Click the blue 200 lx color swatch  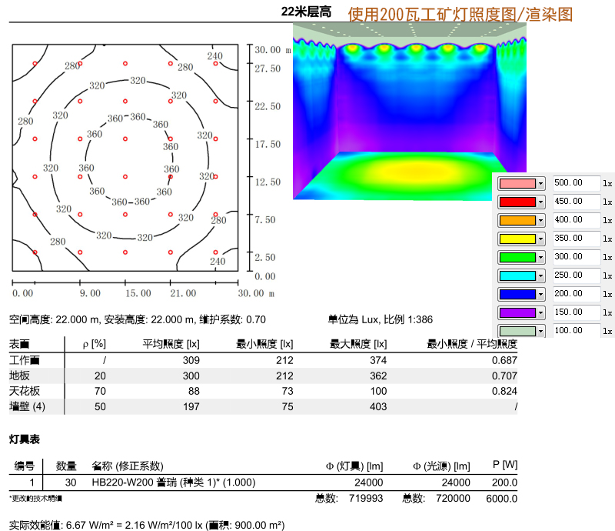coord(517,294)
